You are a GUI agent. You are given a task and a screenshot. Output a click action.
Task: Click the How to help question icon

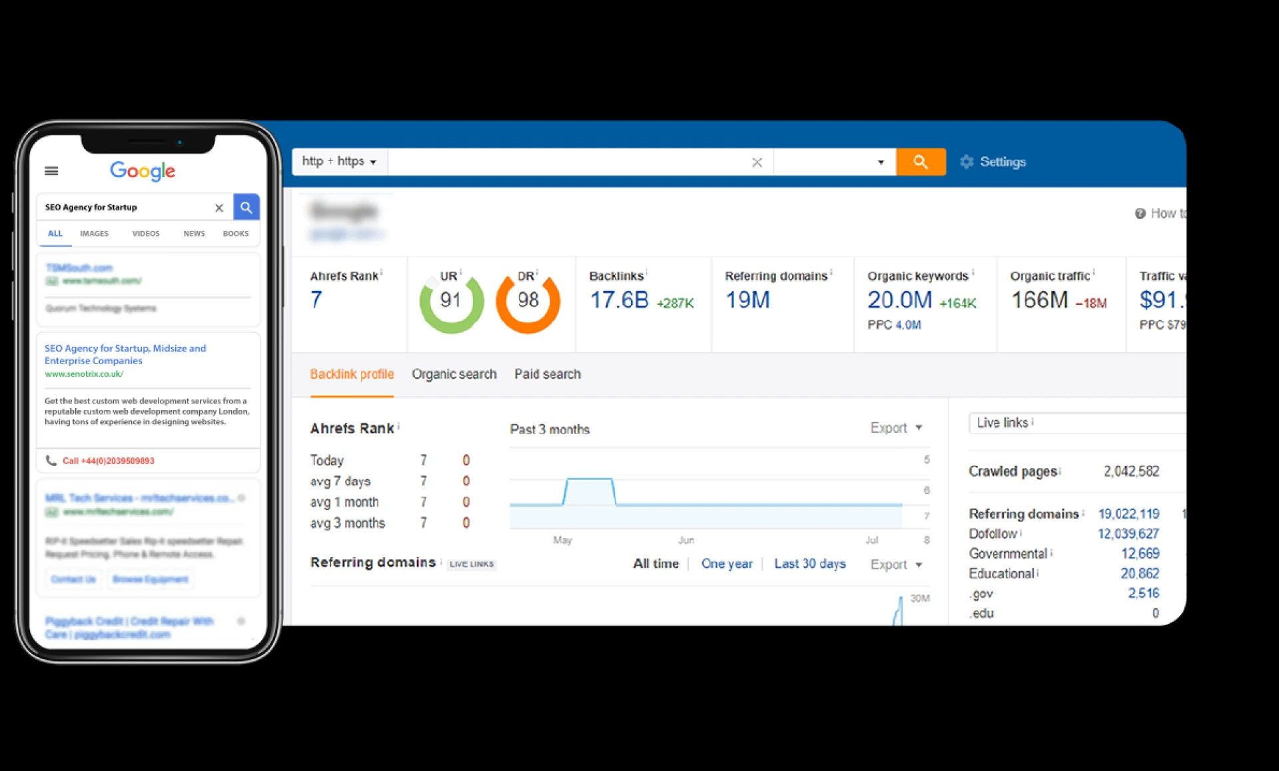tap(1140, 214)
